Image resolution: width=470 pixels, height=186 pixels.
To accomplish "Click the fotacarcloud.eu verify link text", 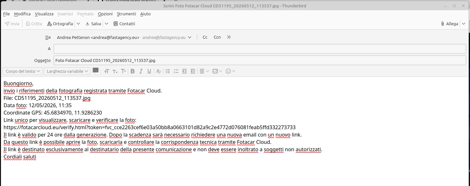I will (x=150, y=127).
